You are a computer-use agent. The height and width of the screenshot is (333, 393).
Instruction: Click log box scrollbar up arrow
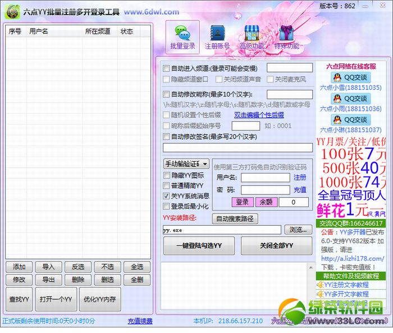311,267
